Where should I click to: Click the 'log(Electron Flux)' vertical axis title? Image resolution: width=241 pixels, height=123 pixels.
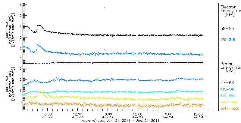10,29
